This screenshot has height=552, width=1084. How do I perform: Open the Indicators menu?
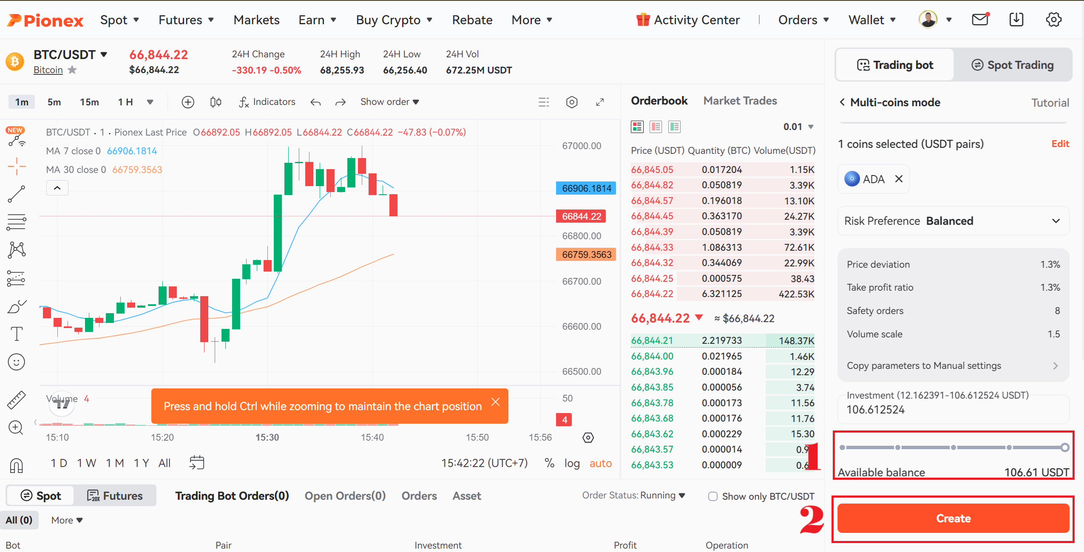[x=267, y=102]
